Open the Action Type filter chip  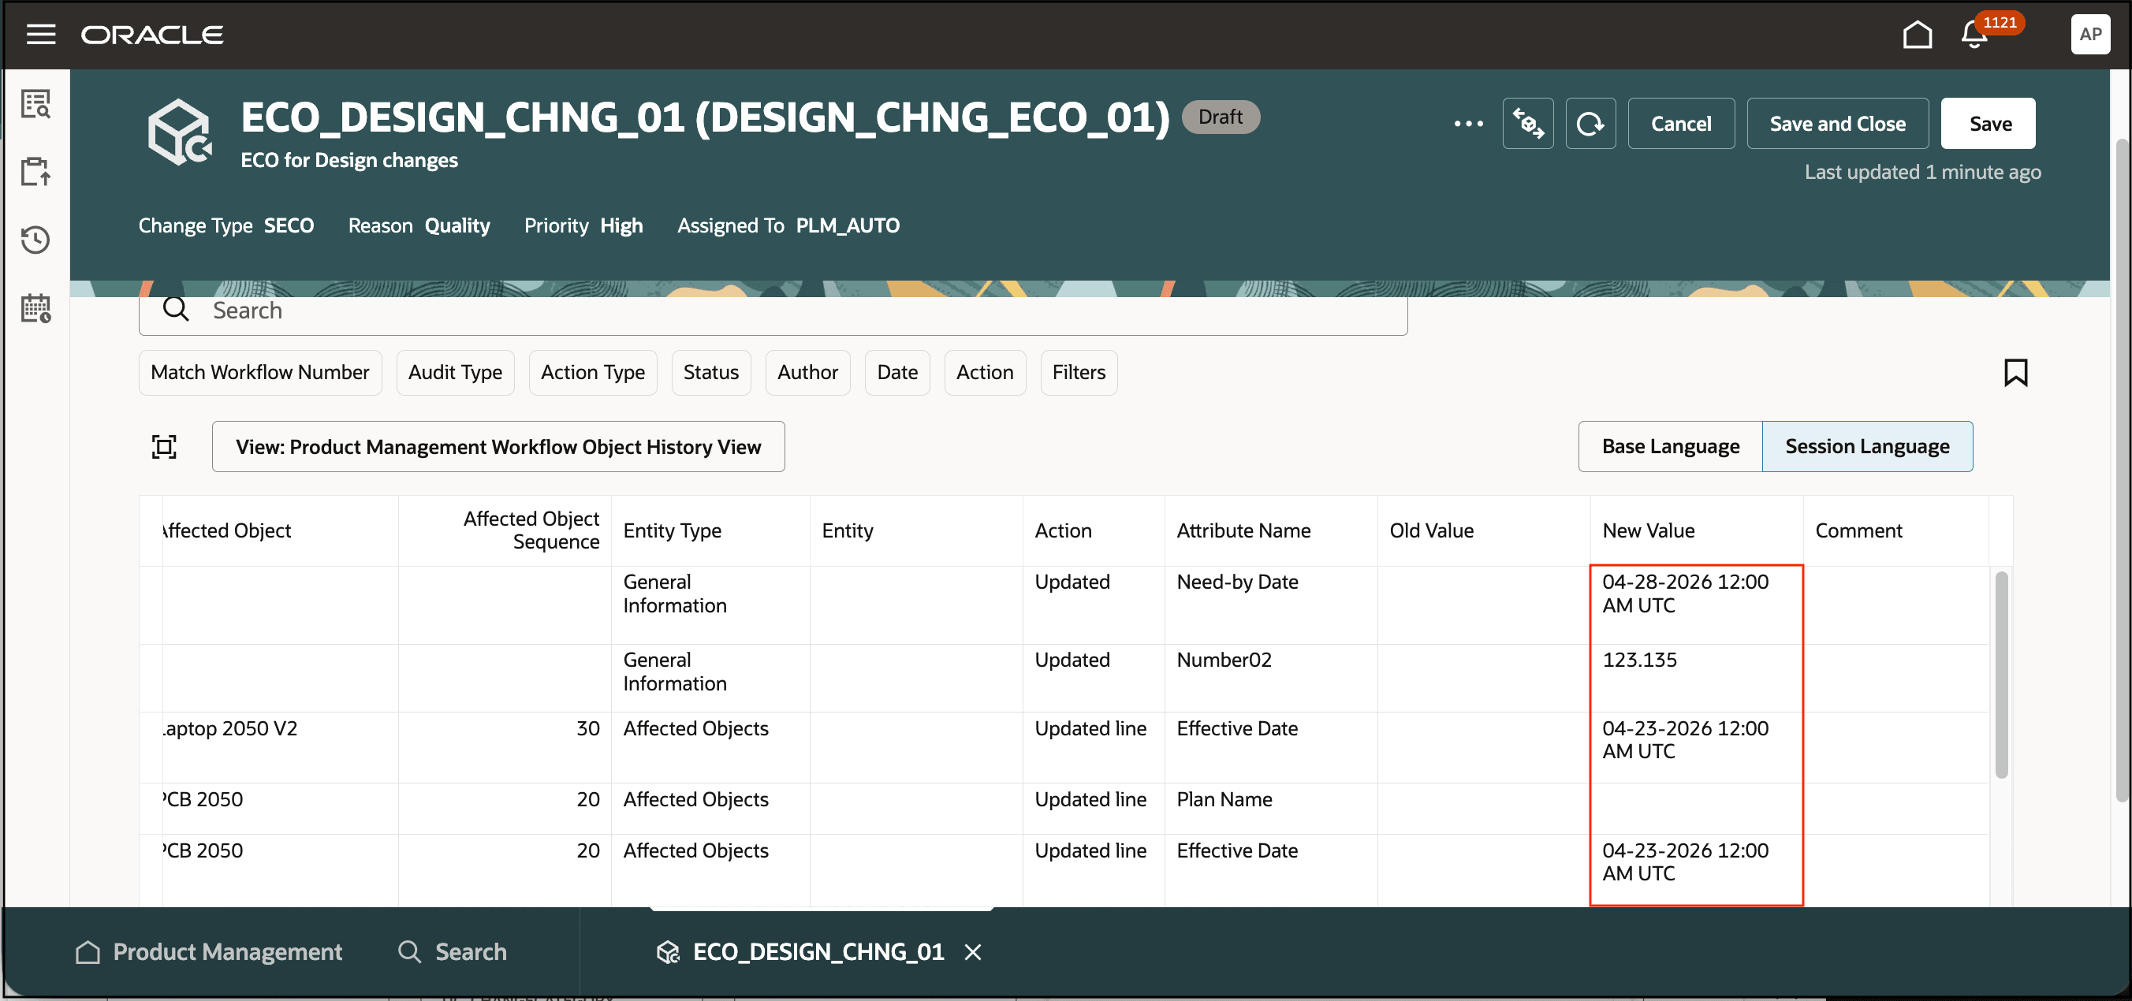(593, 372)
